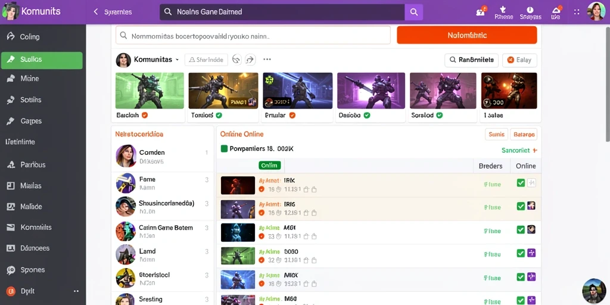Click the purple search magnifier button
Viewport: 610px width, 305px height.
(x=414, y=12)
